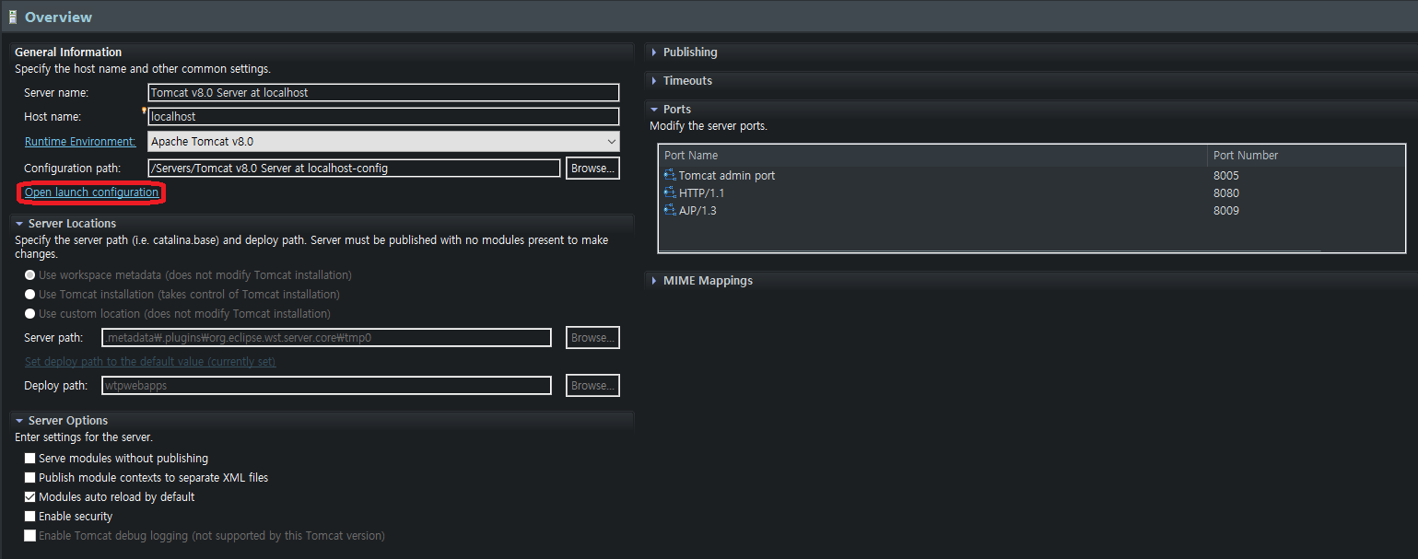Enable Serve modules without publishing
The height and width of the screenshot is (559, 1418).
click(29, 458)
